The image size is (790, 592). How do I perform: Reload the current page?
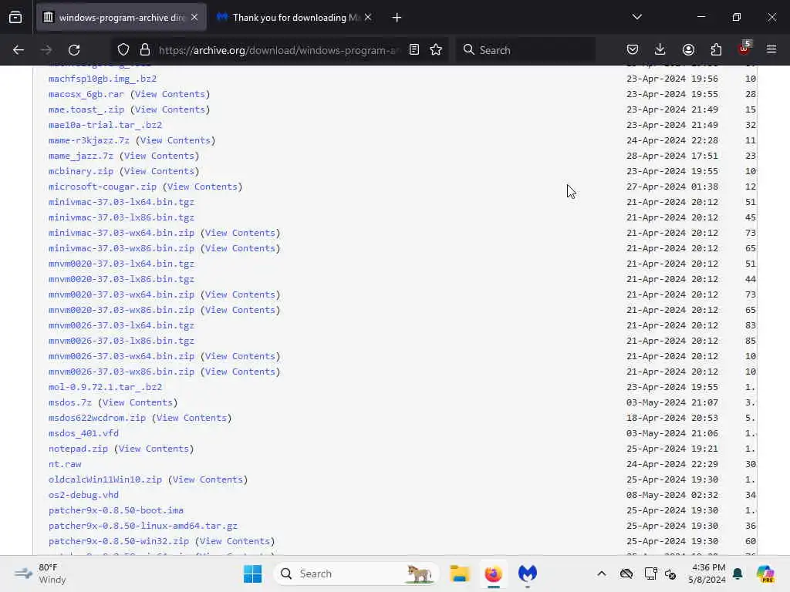click(74, 50)
